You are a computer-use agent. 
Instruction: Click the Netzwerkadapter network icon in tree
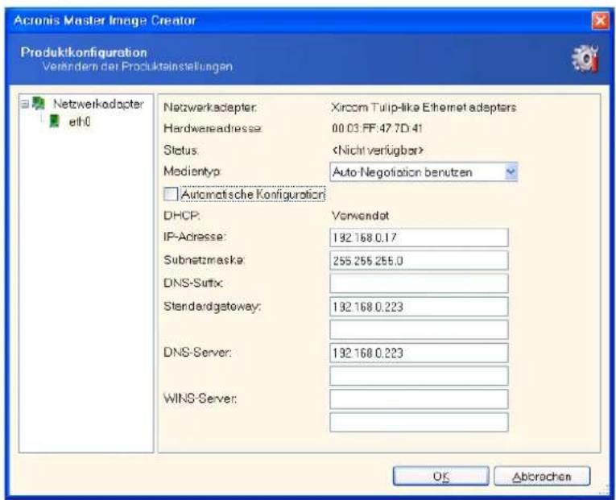coord(39,104)
